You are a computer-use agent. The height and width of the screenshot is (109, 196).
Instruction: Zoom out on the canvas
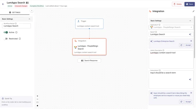coord(37,99)
